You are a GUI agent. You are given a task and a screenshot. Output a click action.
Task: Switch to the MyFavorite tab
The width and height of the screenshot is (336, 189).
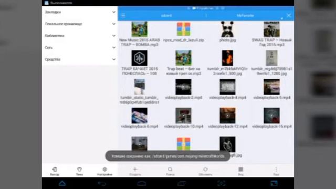point(245,16)
